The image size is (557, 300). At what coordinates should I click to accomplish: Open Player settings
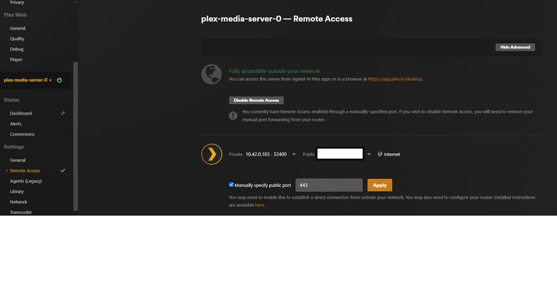coord(16,60)
